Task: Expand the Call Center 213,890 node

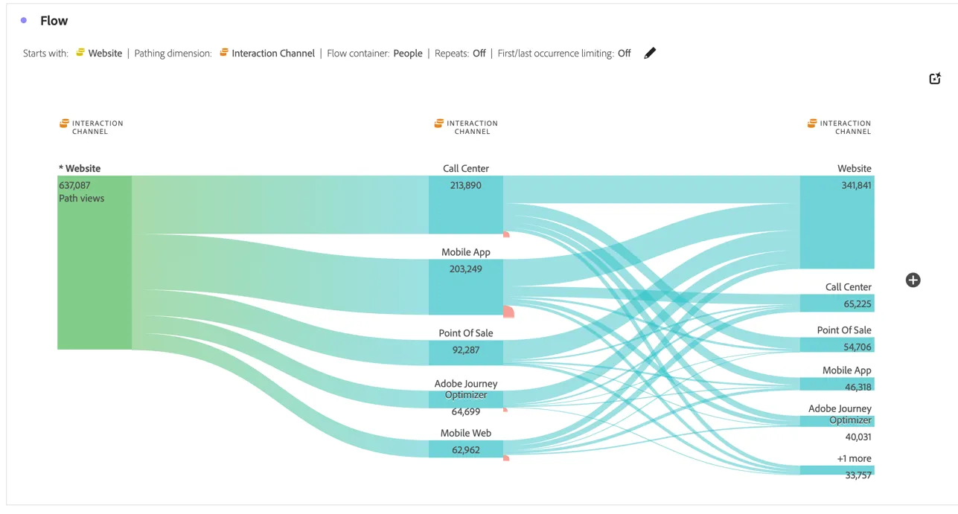Action: 466,205
